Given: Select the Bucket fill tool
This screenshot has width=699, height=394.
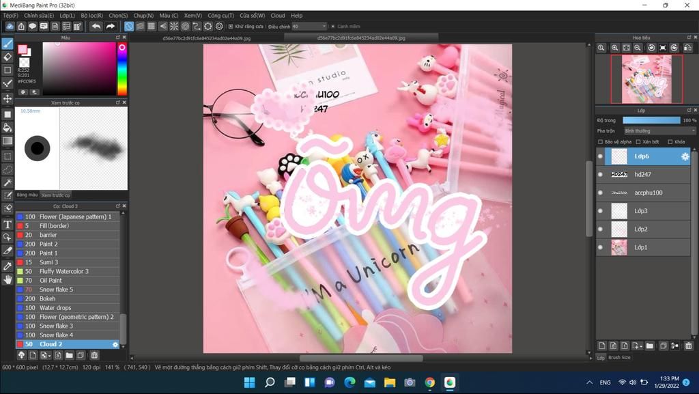Looking at the screenshot, I should 8,128.
